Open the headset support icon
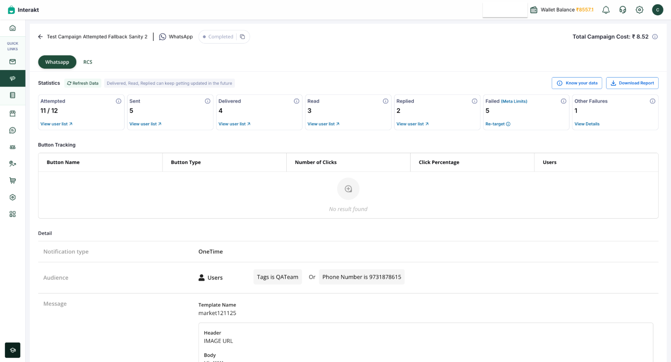This screenshot has height=362, width=671. (x=622, y=10)
